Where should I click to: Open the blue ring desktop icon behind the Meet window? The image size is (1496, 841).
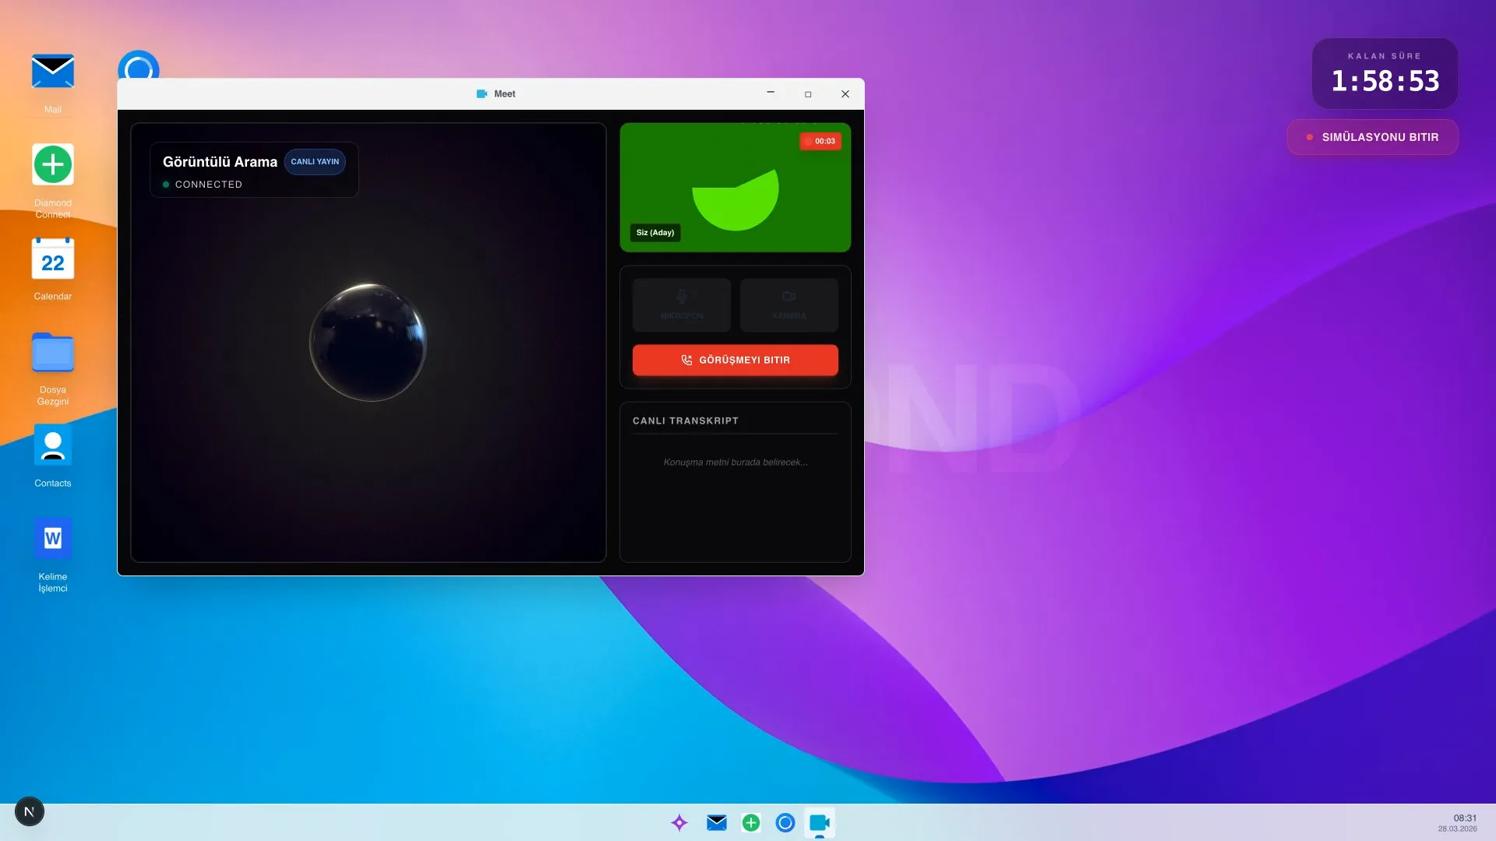pyautogui.click(x=139, y=65)
